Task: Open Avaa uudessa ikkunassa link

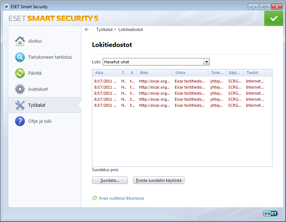Action: [121, 198]
